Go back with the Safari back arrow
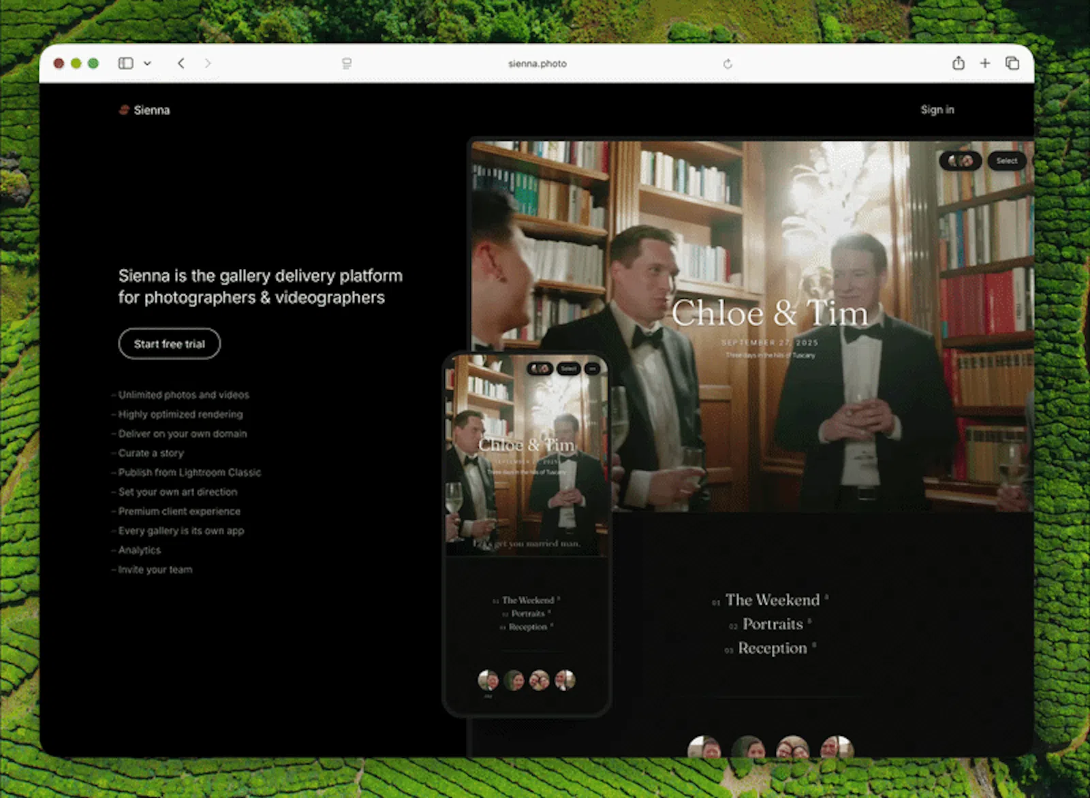Viewport: 1090px width, 798px height. pos(181,63)
